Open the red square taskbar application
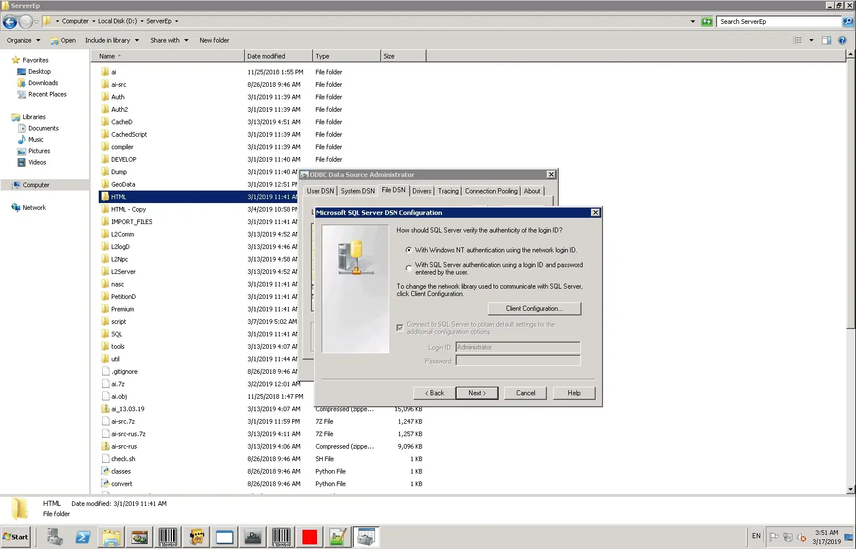 [x=310, y=537]
